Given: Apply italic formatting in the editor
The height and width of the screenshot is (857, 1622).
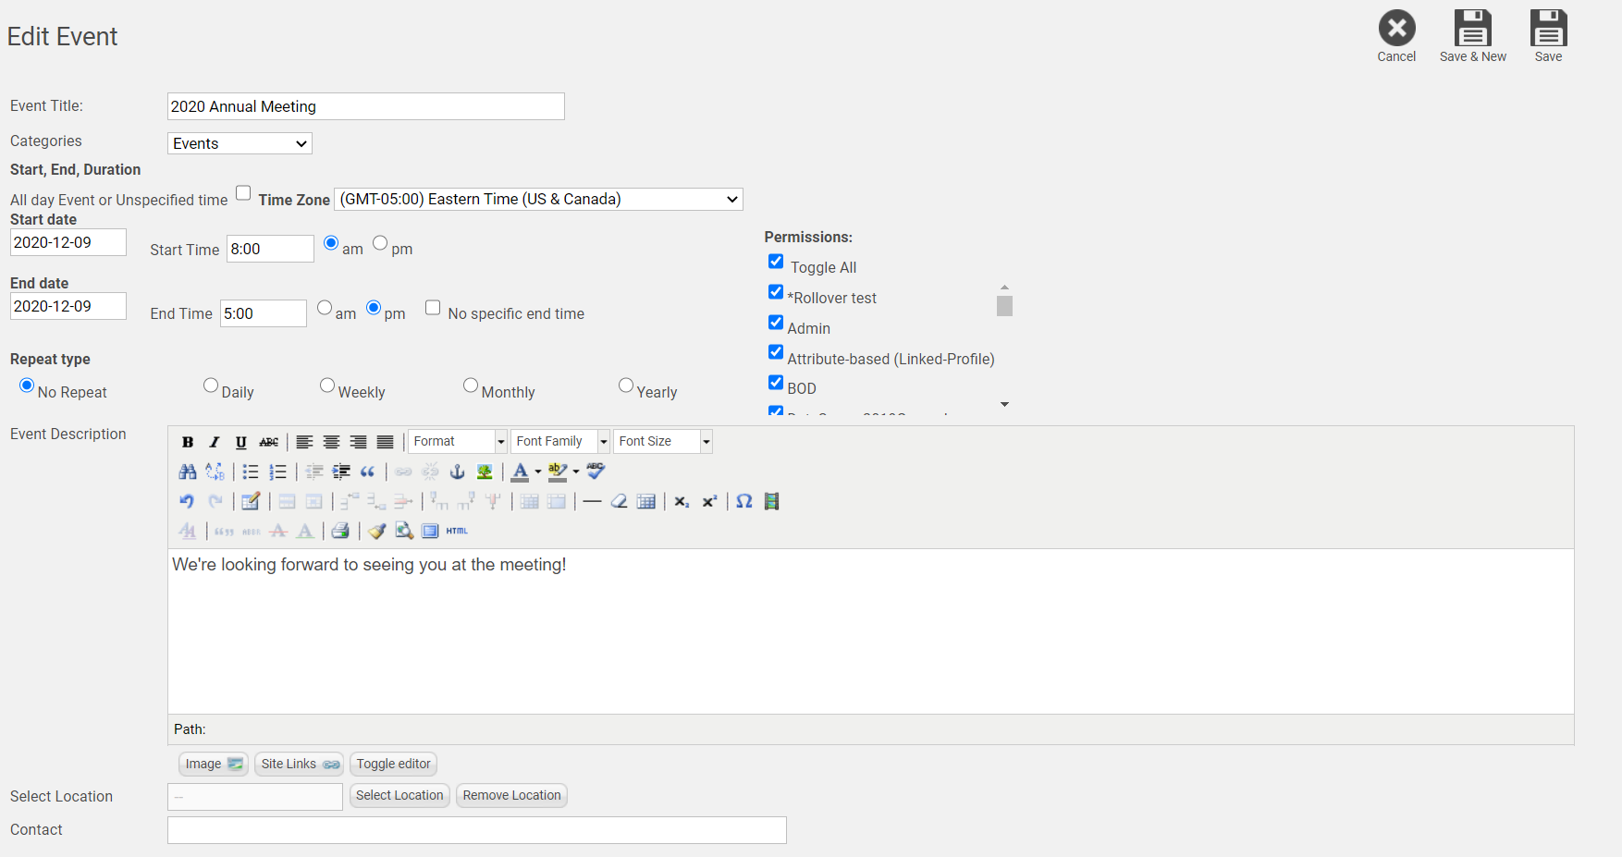Looking at the screenshot, I should click(215, 442).
